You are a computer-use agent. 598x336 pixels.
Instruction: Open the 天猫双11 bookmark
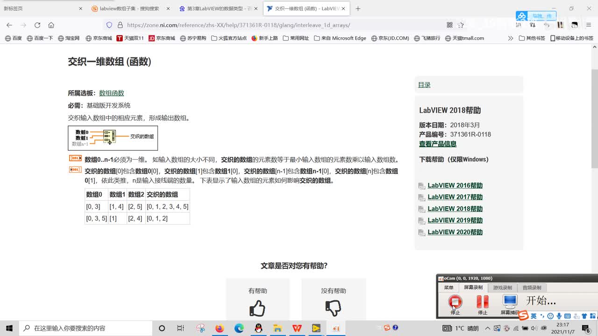point(130,38)
